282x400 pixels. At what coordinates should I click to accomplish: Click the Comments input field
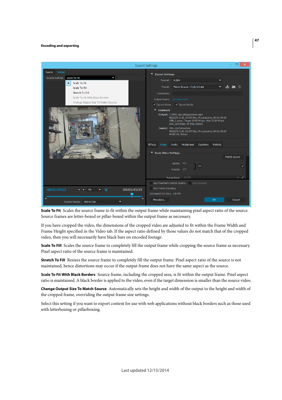207,93
